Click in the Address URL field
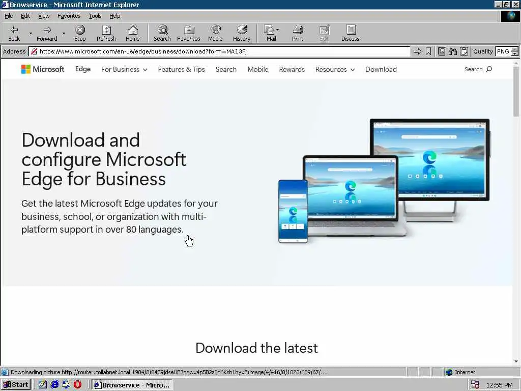The image size is (521, 391). 219,51
